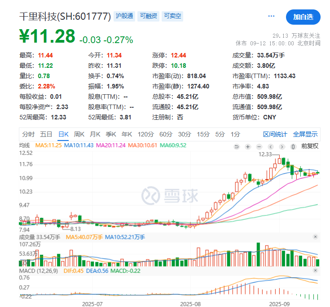
Task: Close the 成交量 volume indicator panel
Action: [x=315, y=237]
